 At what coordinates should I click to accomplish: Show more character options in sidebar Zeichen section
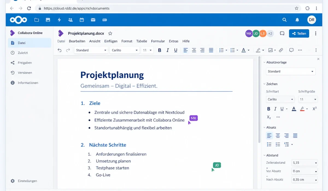point(278,117)
